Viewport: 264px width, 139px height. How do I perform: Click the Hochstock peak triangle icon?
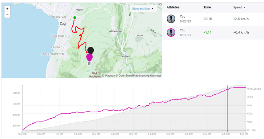point(96,69)
